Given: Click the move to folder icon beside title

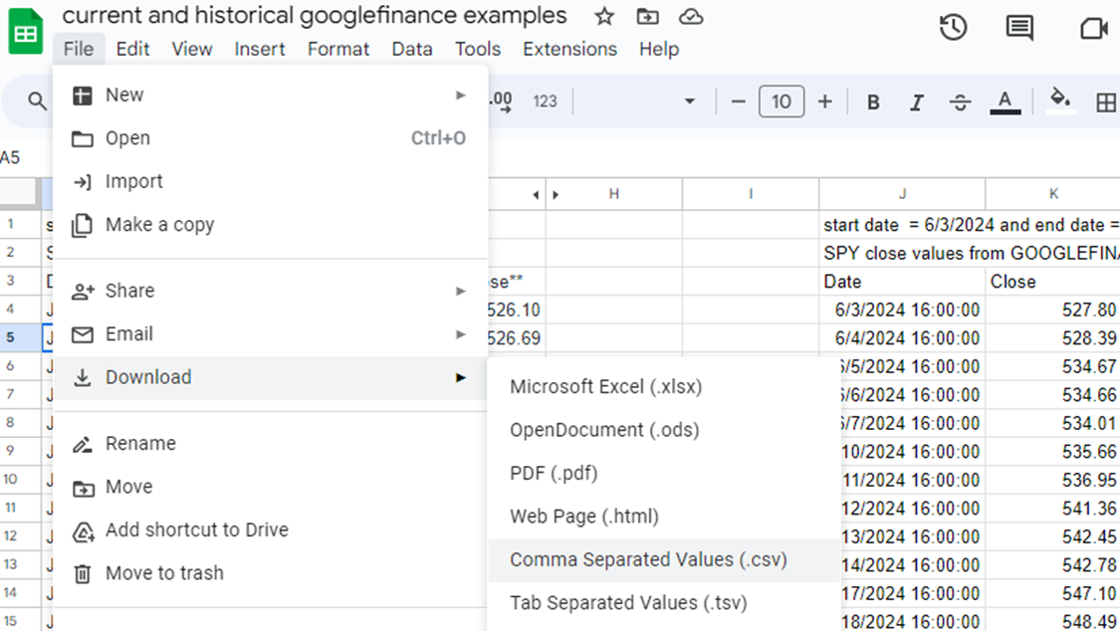Looking at the screenshot, I should click(648, 16).
